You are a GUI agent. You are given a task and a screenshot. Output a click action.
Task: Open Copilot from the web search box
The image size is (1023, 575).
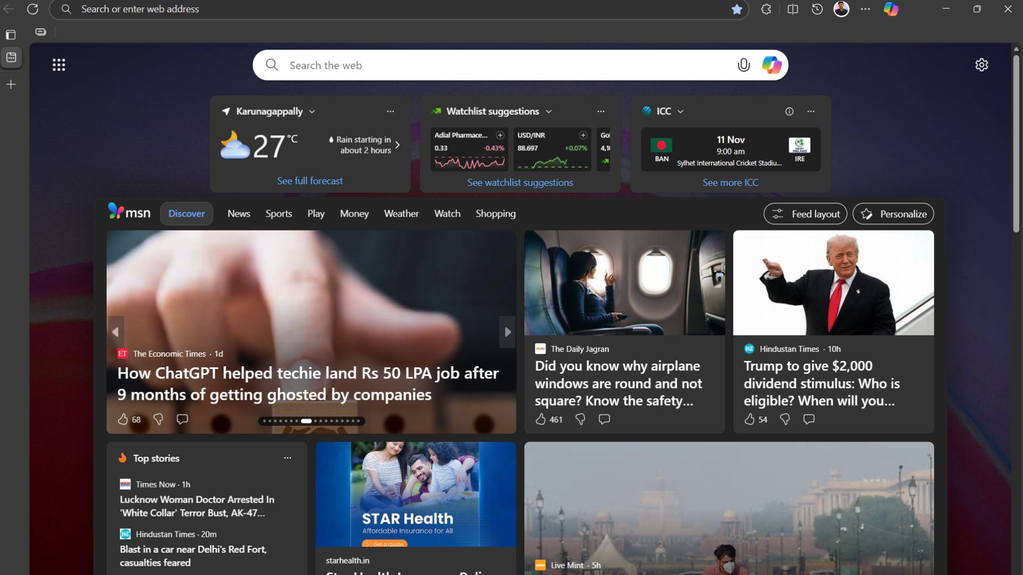click(x=772, y=65)
